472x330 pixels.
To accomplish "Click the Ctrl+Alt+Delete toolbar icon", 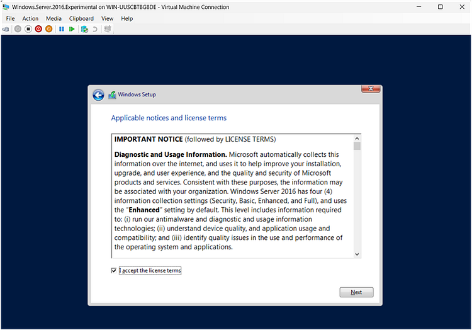I will click(x=6, y=29).
